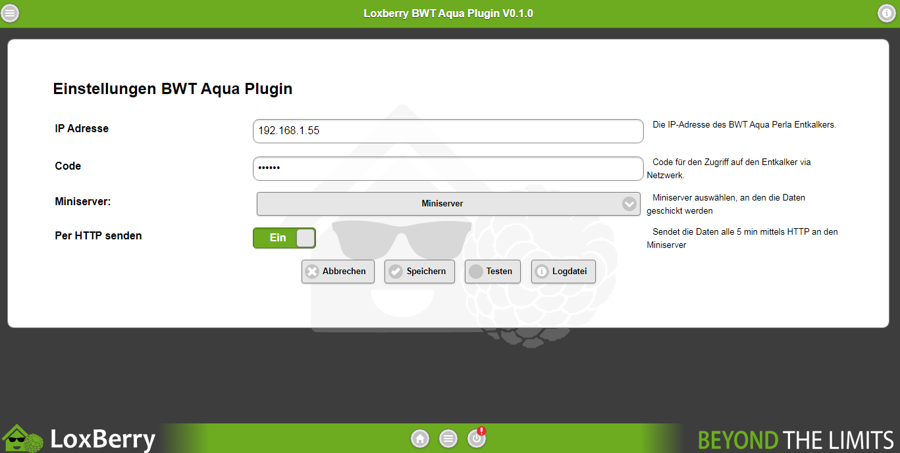The height and width of the screenshot is (453, 900).
Task: Click the Miniserver: label
Action: coord(83,201)
